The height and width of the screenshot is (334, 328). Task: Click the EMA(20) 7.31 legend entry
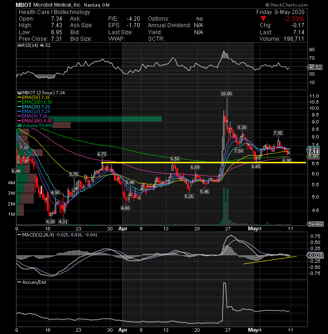(34, 107)
